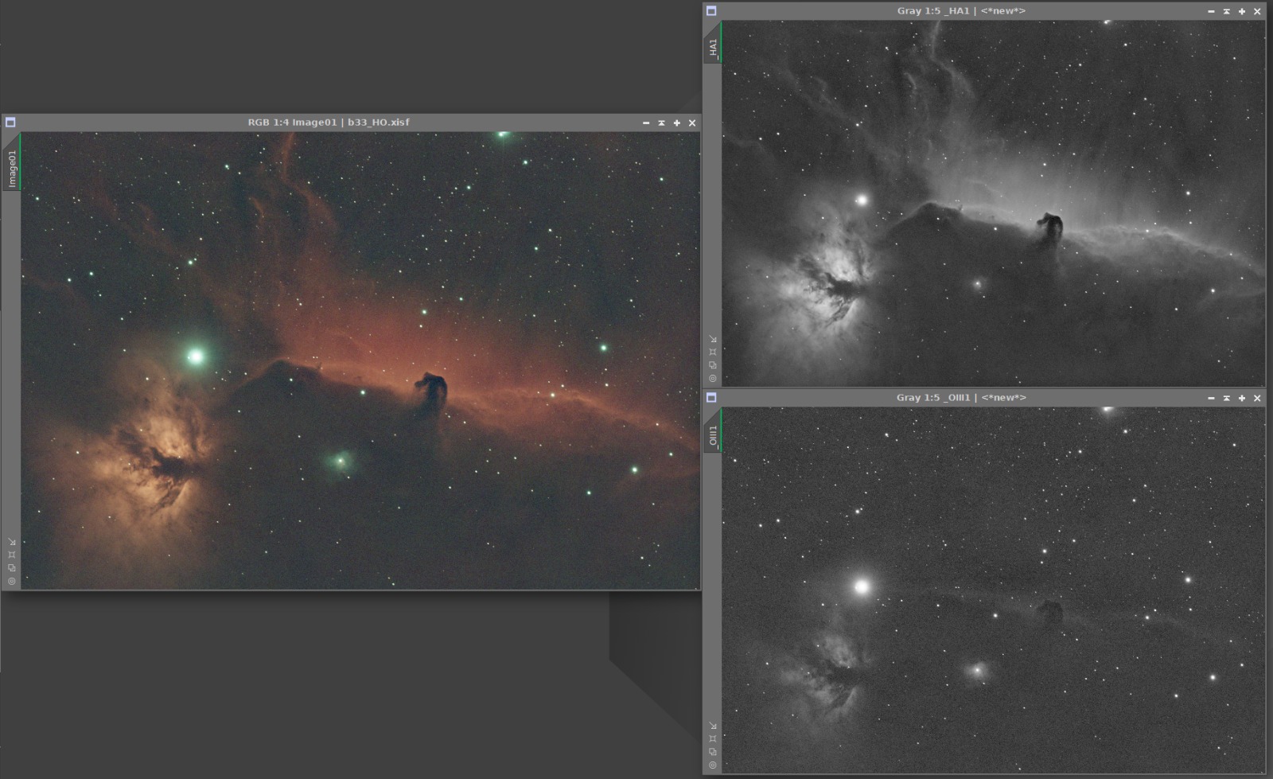Activate the RGB 1:4 Image01 title bar

(329, 123)
